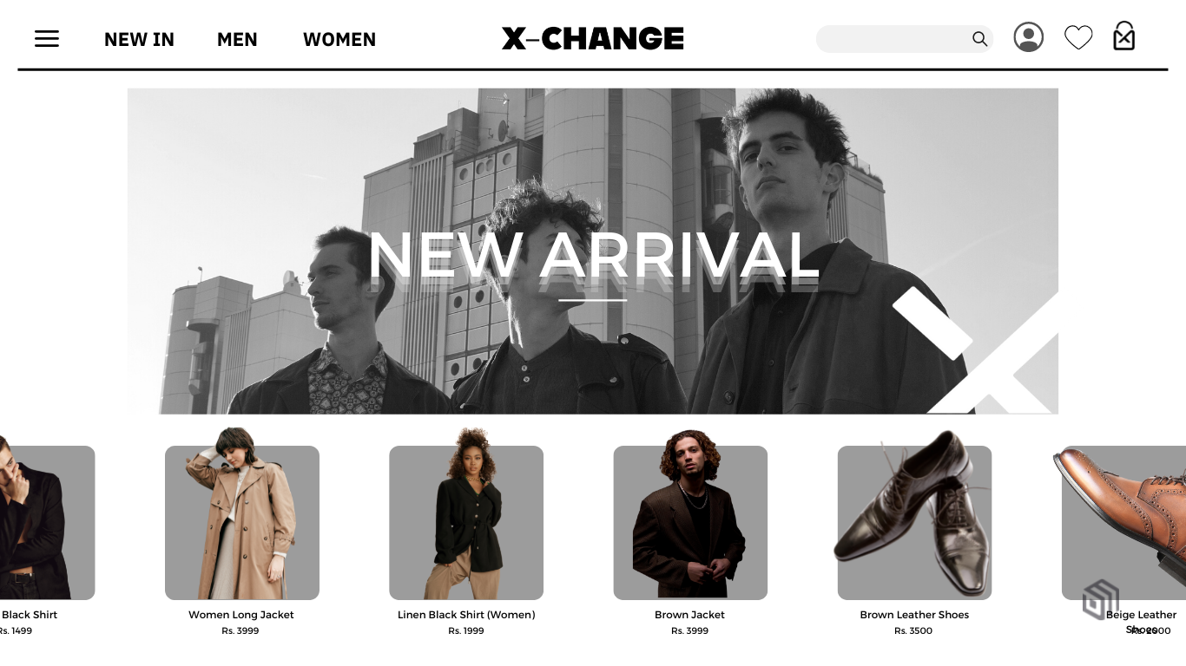
Task: Open the wishlist heart icon
Action: tap(1078, 38)
